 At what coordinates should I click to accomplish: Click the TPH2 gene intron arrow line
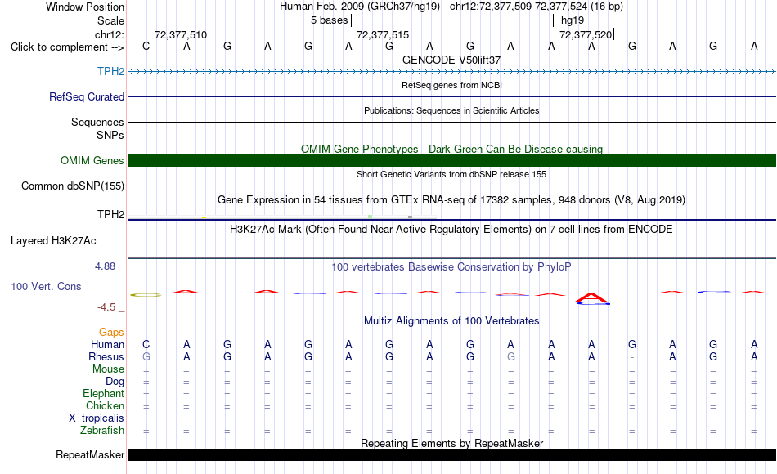tap(452, 72)
